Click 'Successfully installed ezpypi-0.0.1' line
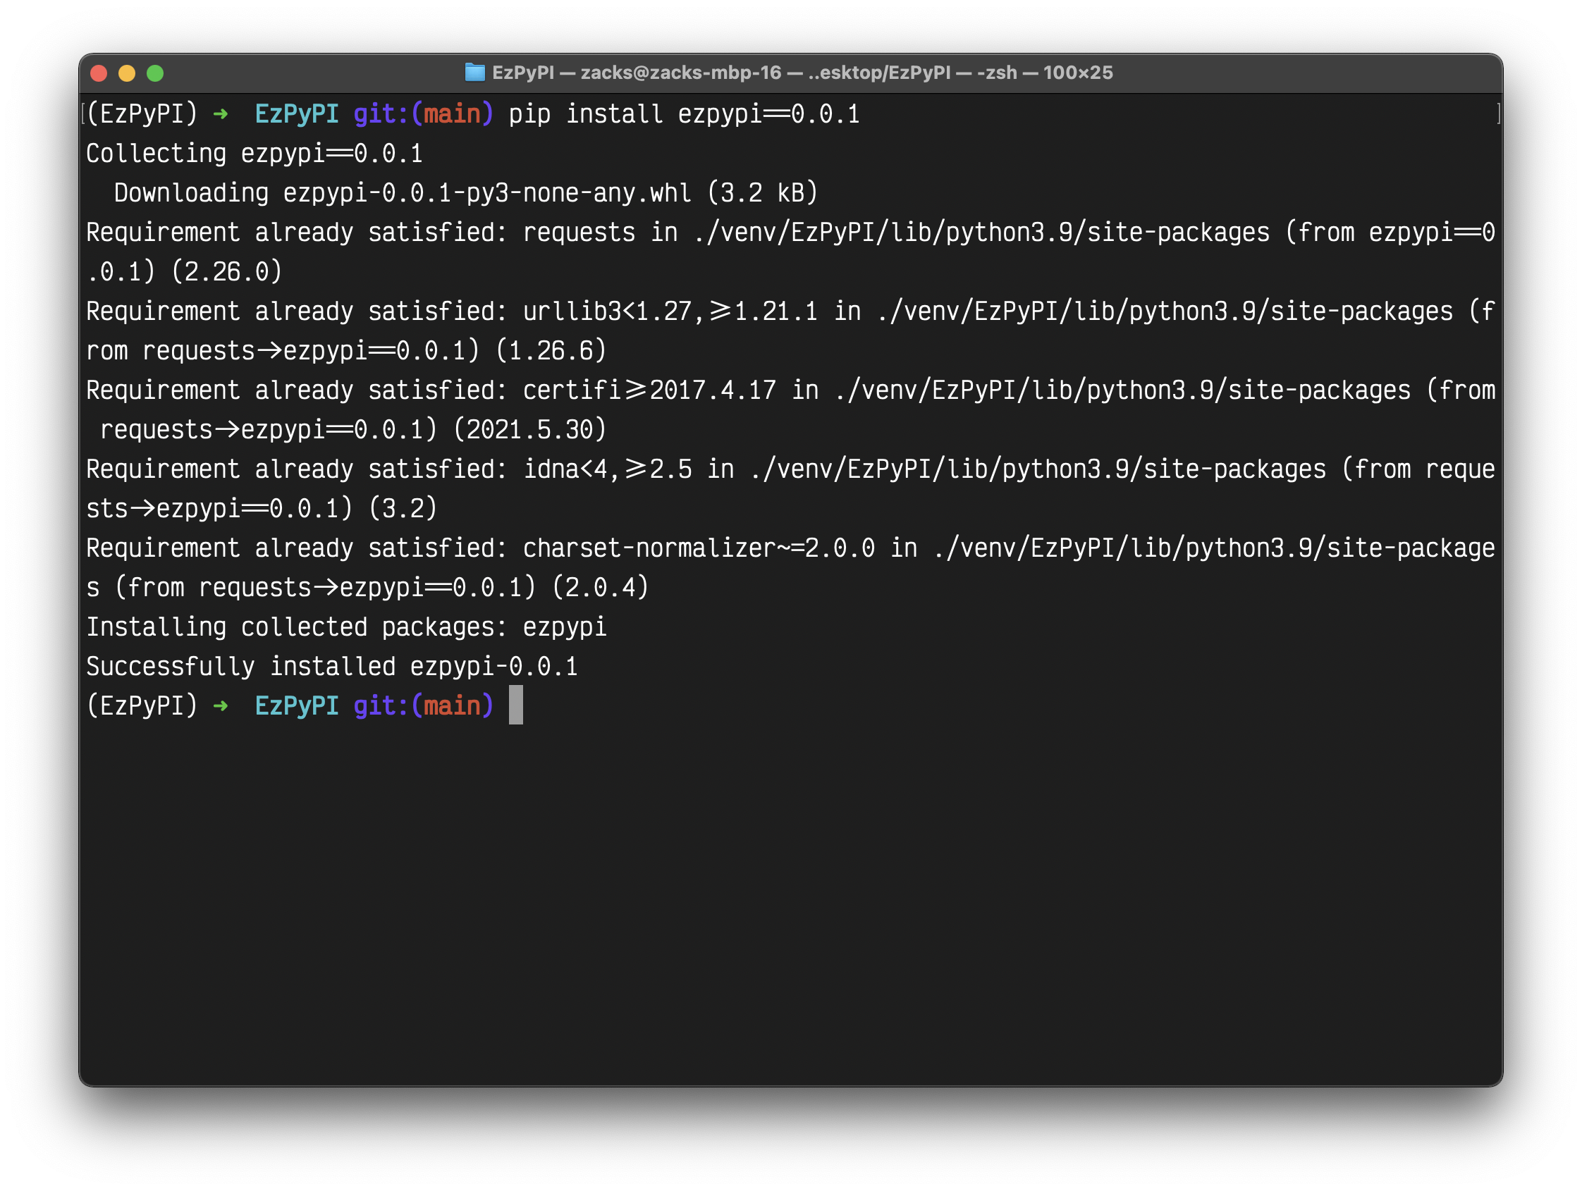The height and width of the screenshot is (1191, 1582). click(332, 666)
